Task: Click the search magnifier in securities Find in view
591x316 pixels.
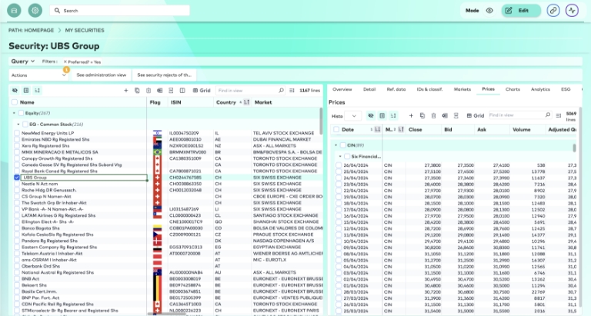Action: coord(281,91)
